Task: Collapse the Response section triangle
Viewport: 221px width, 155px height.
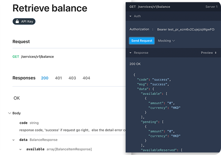Action: click(131, 53)
